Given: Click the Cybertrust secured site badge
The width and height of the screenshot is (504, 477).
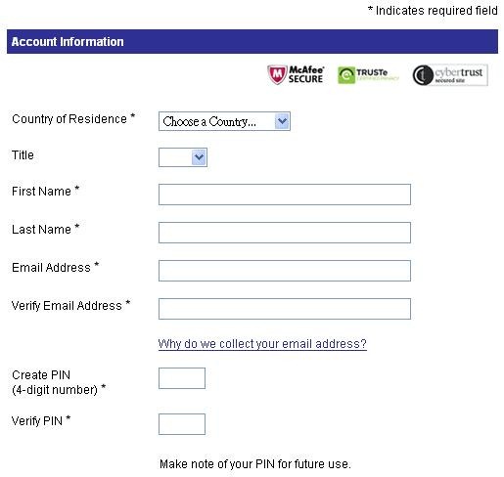Looking at the screenshot, I should (x=450, y=75).
